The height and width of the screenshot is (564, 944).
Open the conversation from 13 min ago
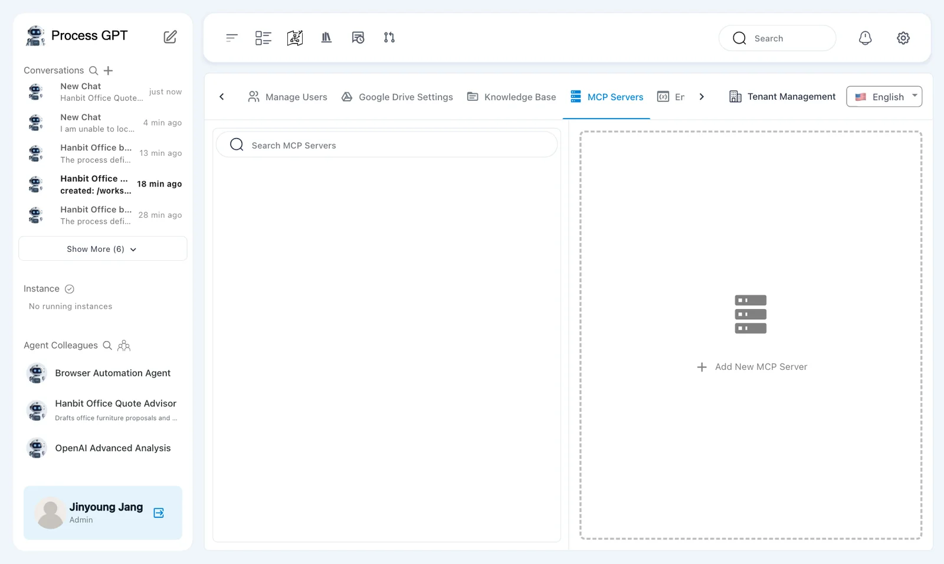(104, 153)
